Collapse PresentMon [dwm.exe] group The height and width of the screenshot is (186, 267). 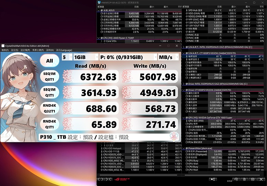(x=183, y=148)
